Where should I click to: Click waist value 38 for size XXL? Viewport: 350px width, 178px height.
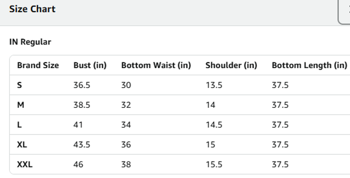[126, 164]
